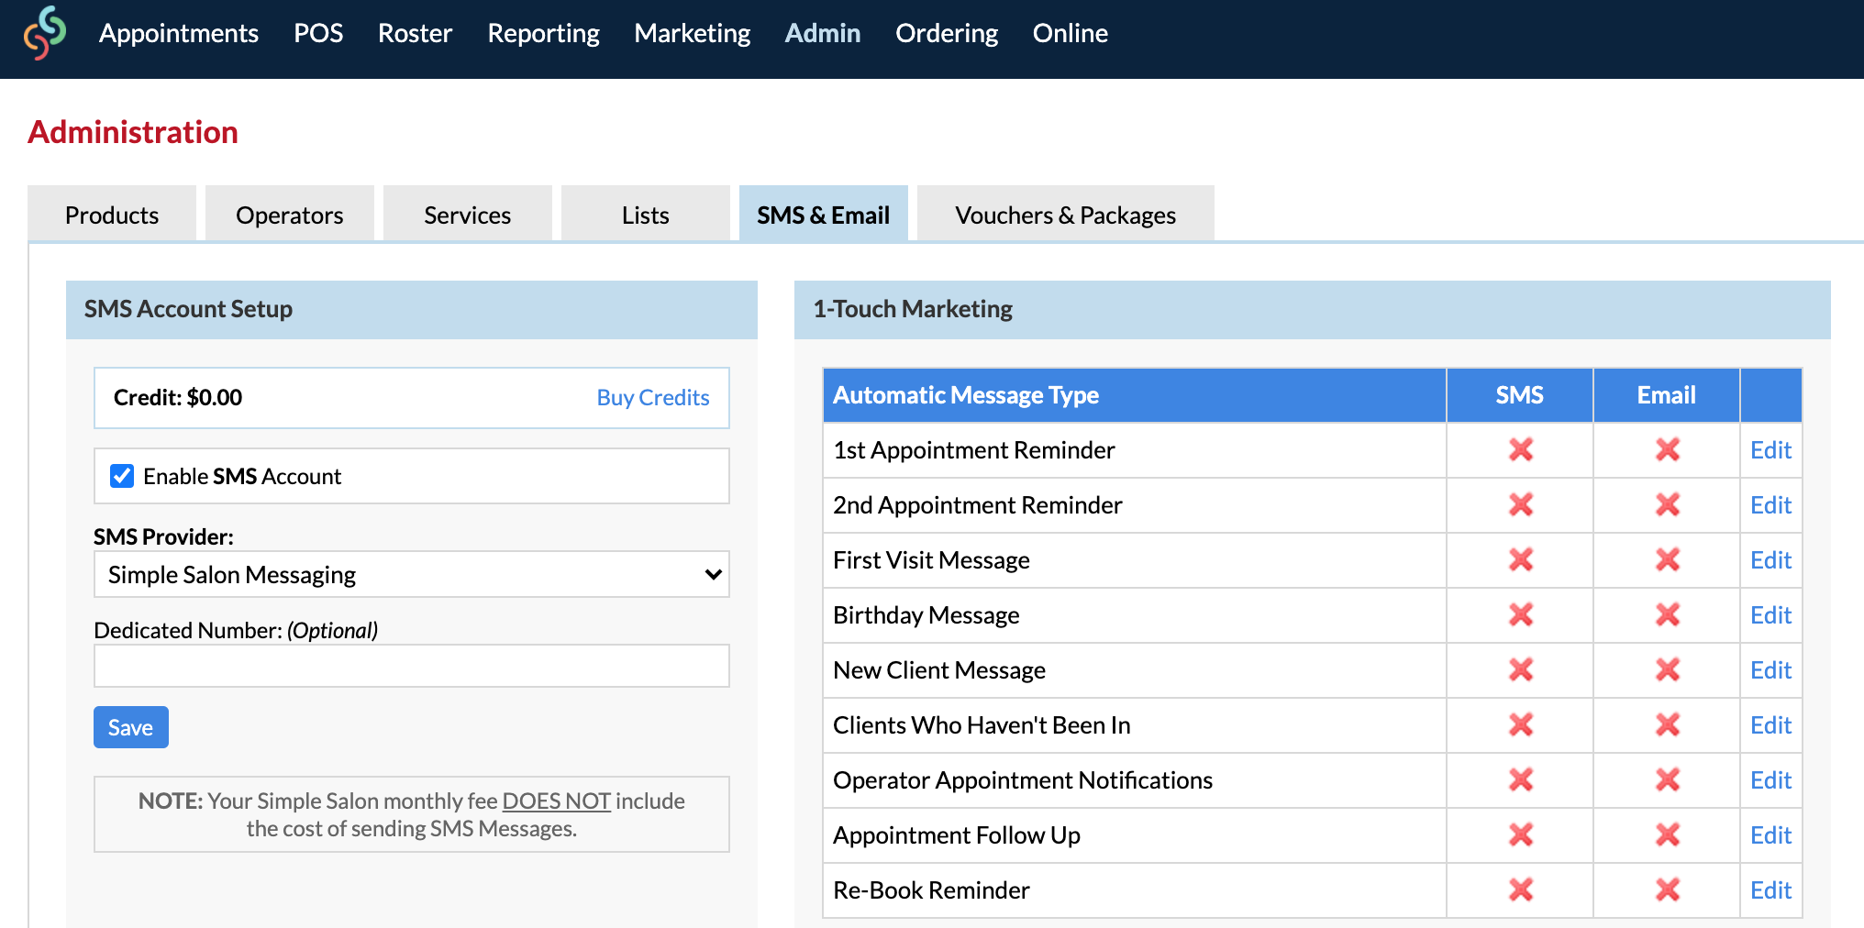Switch to the Operators tab
Screen dimensions: 1864x928
(290, 215)
